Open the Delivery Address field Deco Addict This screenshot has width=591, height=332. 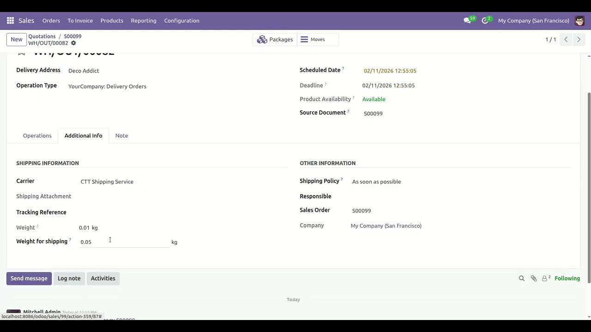click(x=84, y=71)
